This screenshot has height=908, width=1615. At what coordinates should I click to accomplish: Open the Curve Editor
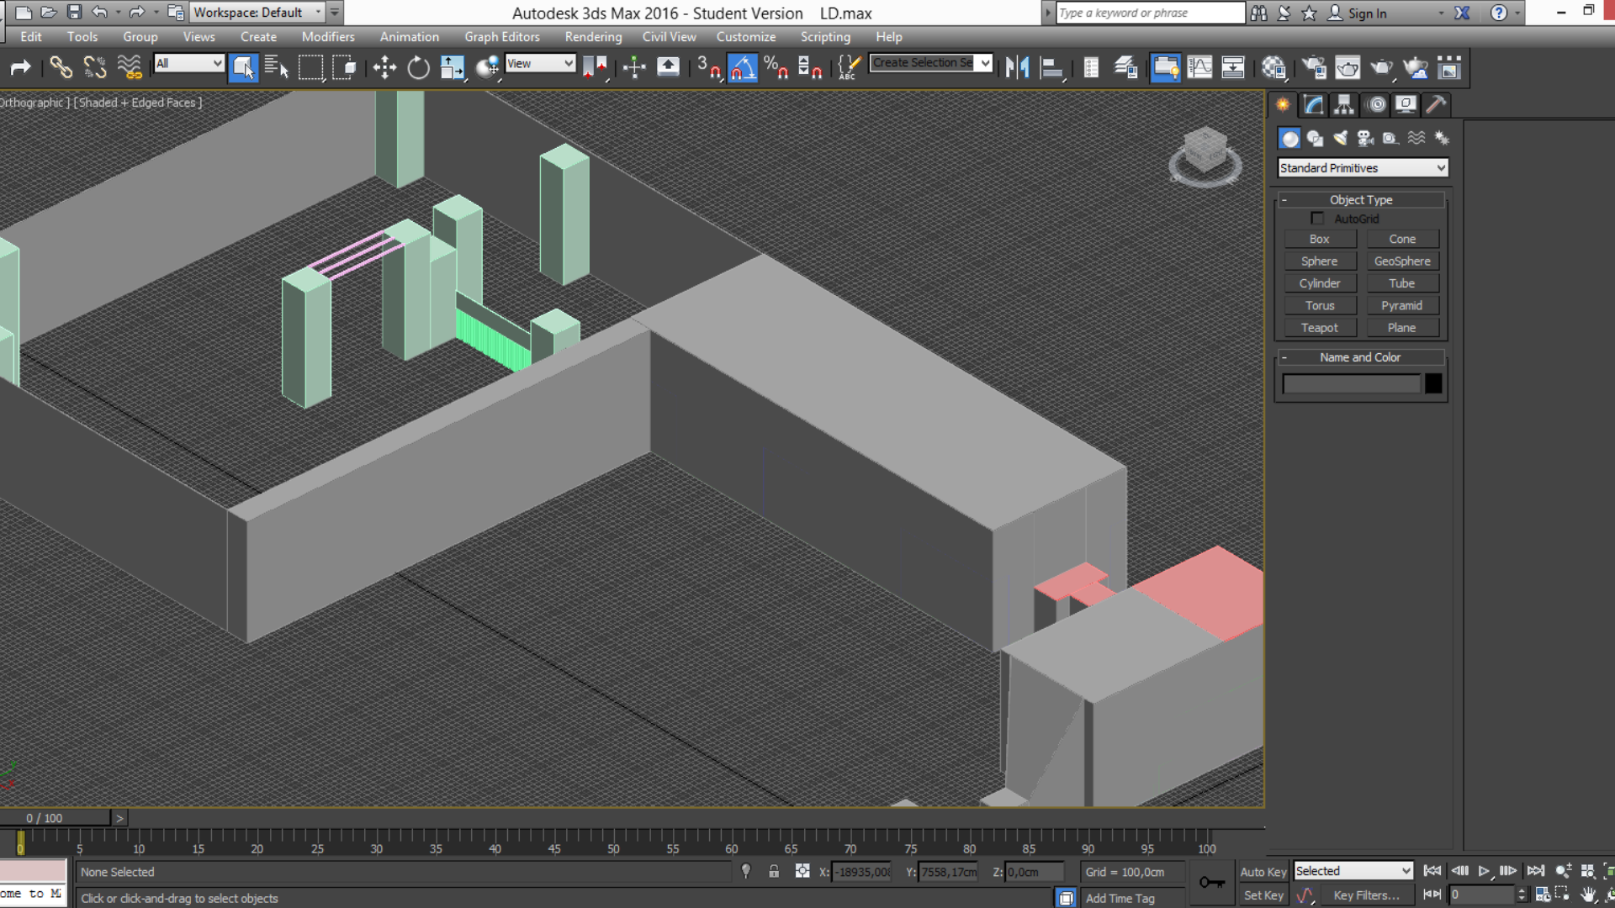pyautogui.click(x=1199, y=67)
